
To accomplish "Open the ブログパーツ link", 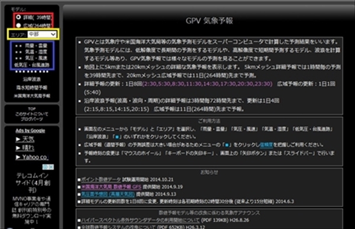I will click(x=32, y=119).
